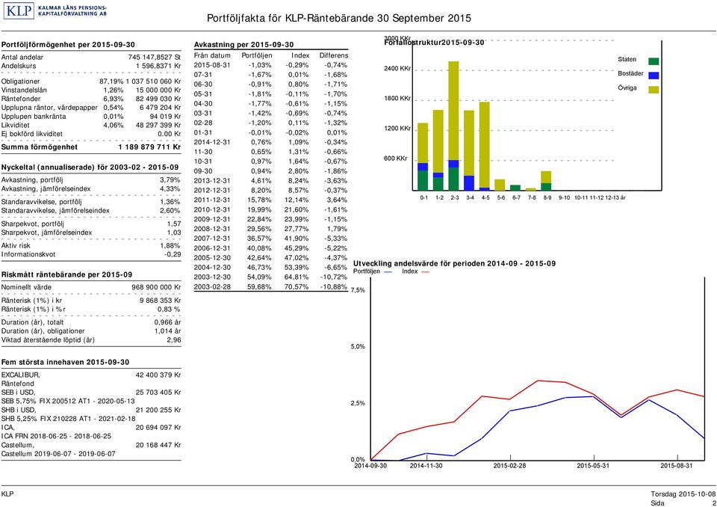Click heading 'Riskmått räntebärande per 2015-09'

click(x=66, y=274)
